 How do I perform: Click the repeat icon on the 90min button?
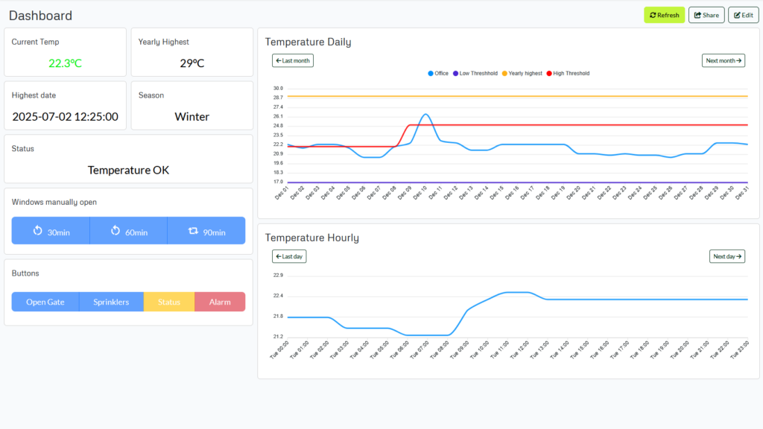(x=194, y=230)
